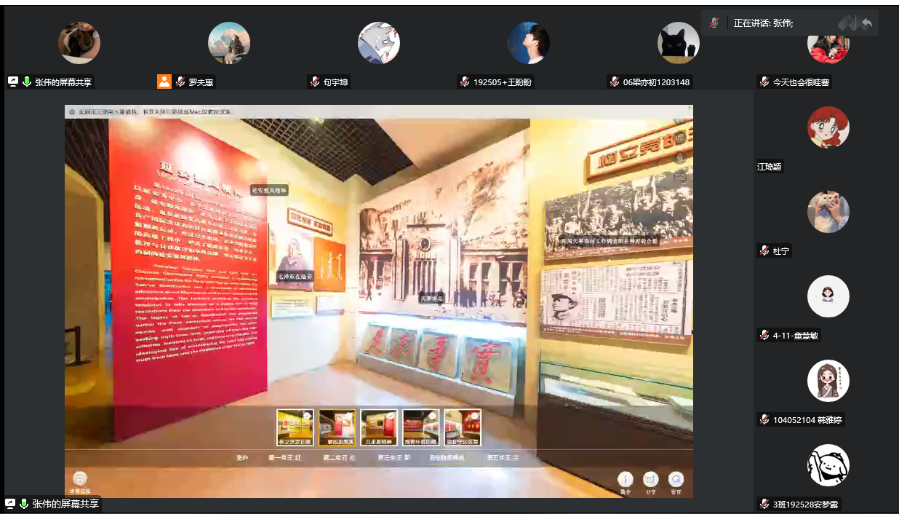Dismiss the notification bar with X icon

tap(72, 112)
